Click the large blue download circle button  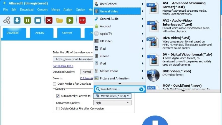click(x=155, y=120)
